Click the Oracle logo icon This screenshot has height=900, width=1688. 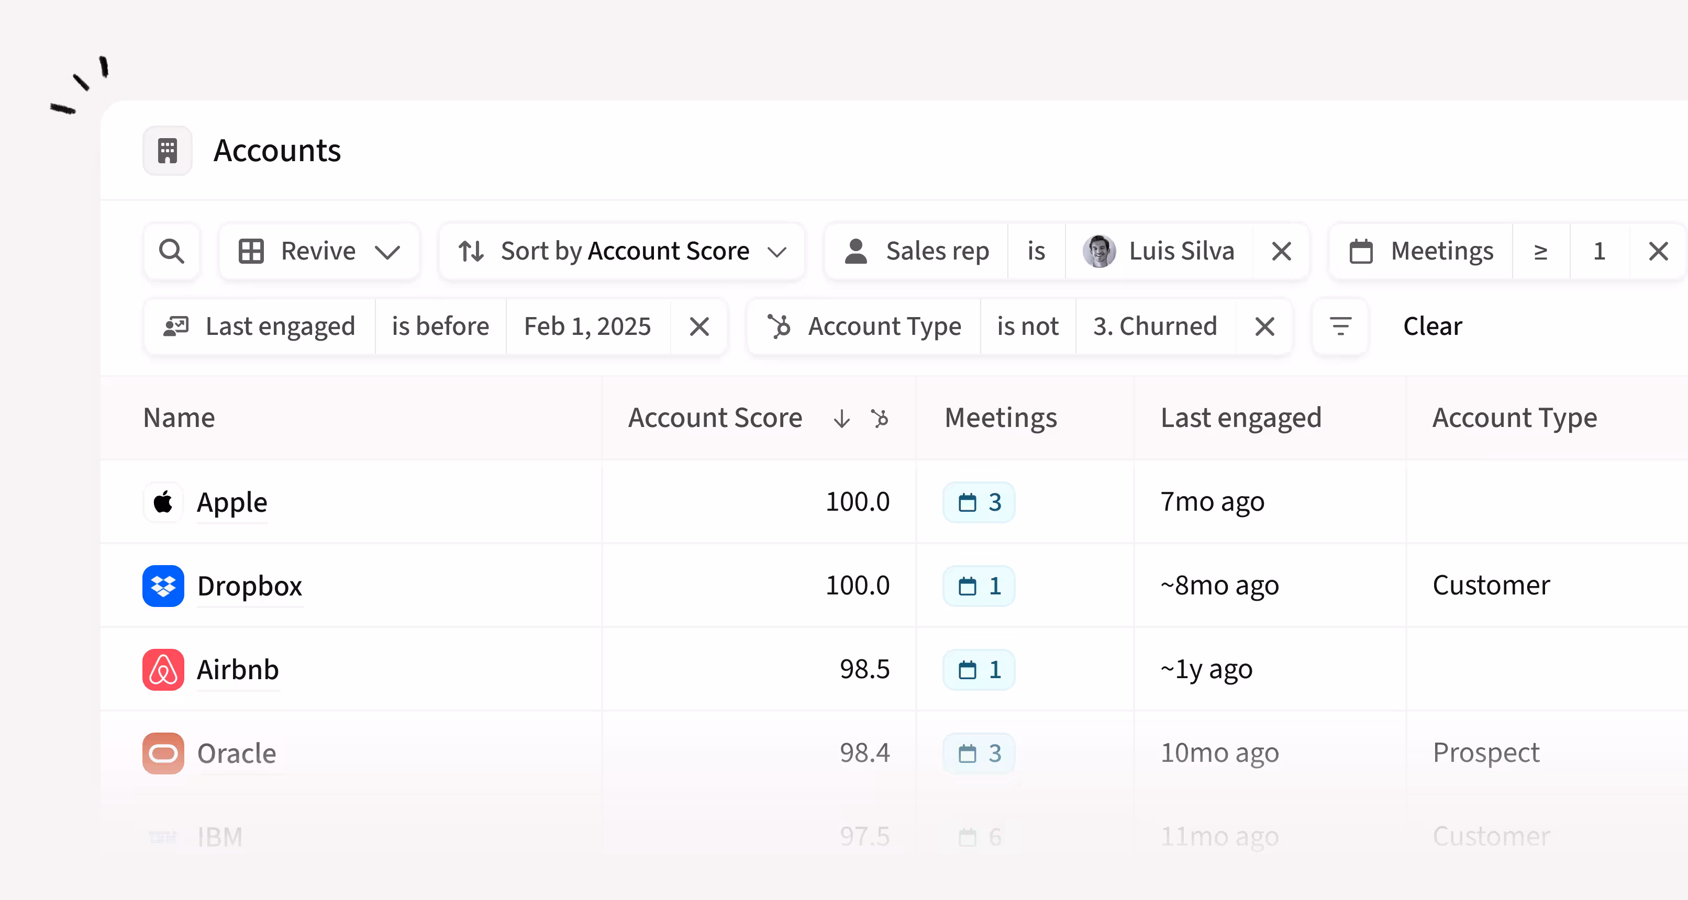pyautogui.click(x=163, y=753)
